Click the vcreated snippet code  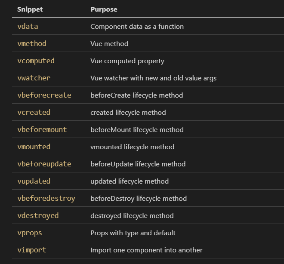pyautogui.click(x=34, y=112)
